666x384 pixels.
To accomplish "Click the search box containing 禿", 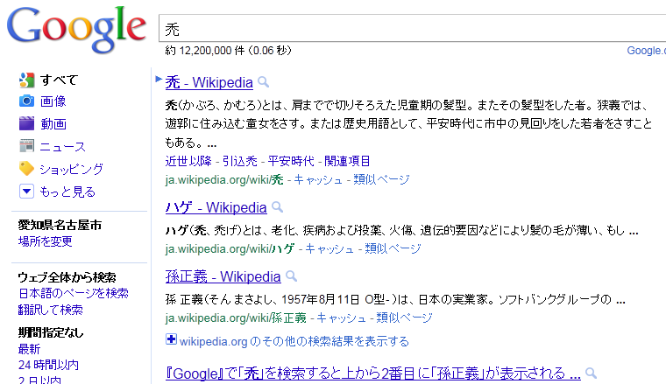I will 412,28.
